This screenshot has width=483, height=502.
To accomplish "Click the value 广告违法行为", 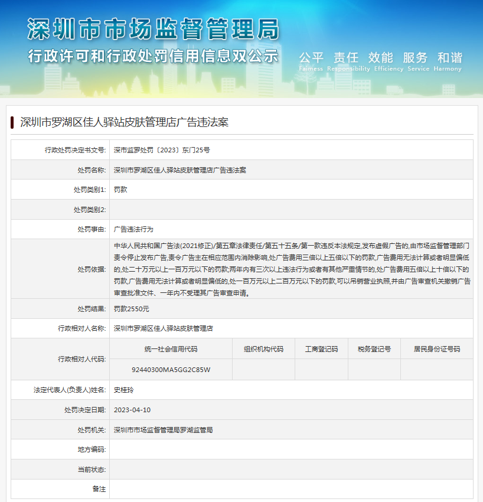I will click(133, 229).
